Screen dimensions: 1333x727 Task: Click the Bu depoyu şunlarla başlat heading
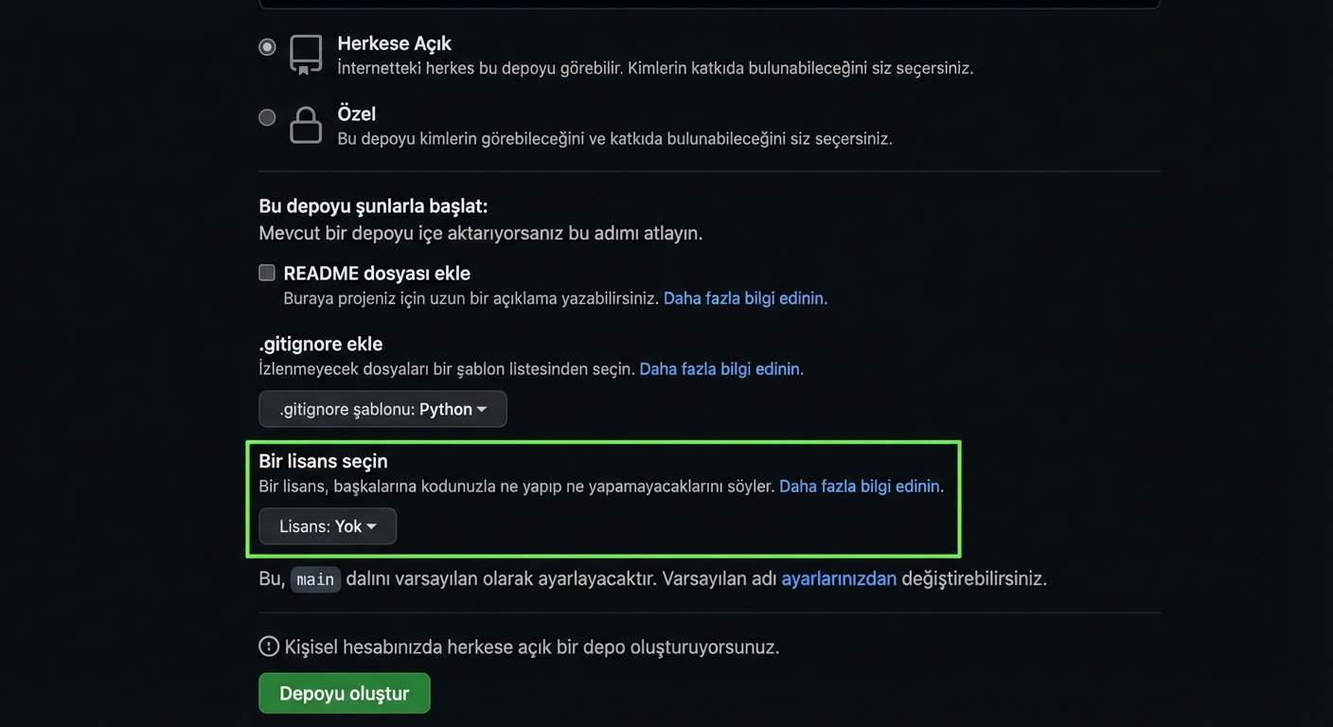pos(372,205)
